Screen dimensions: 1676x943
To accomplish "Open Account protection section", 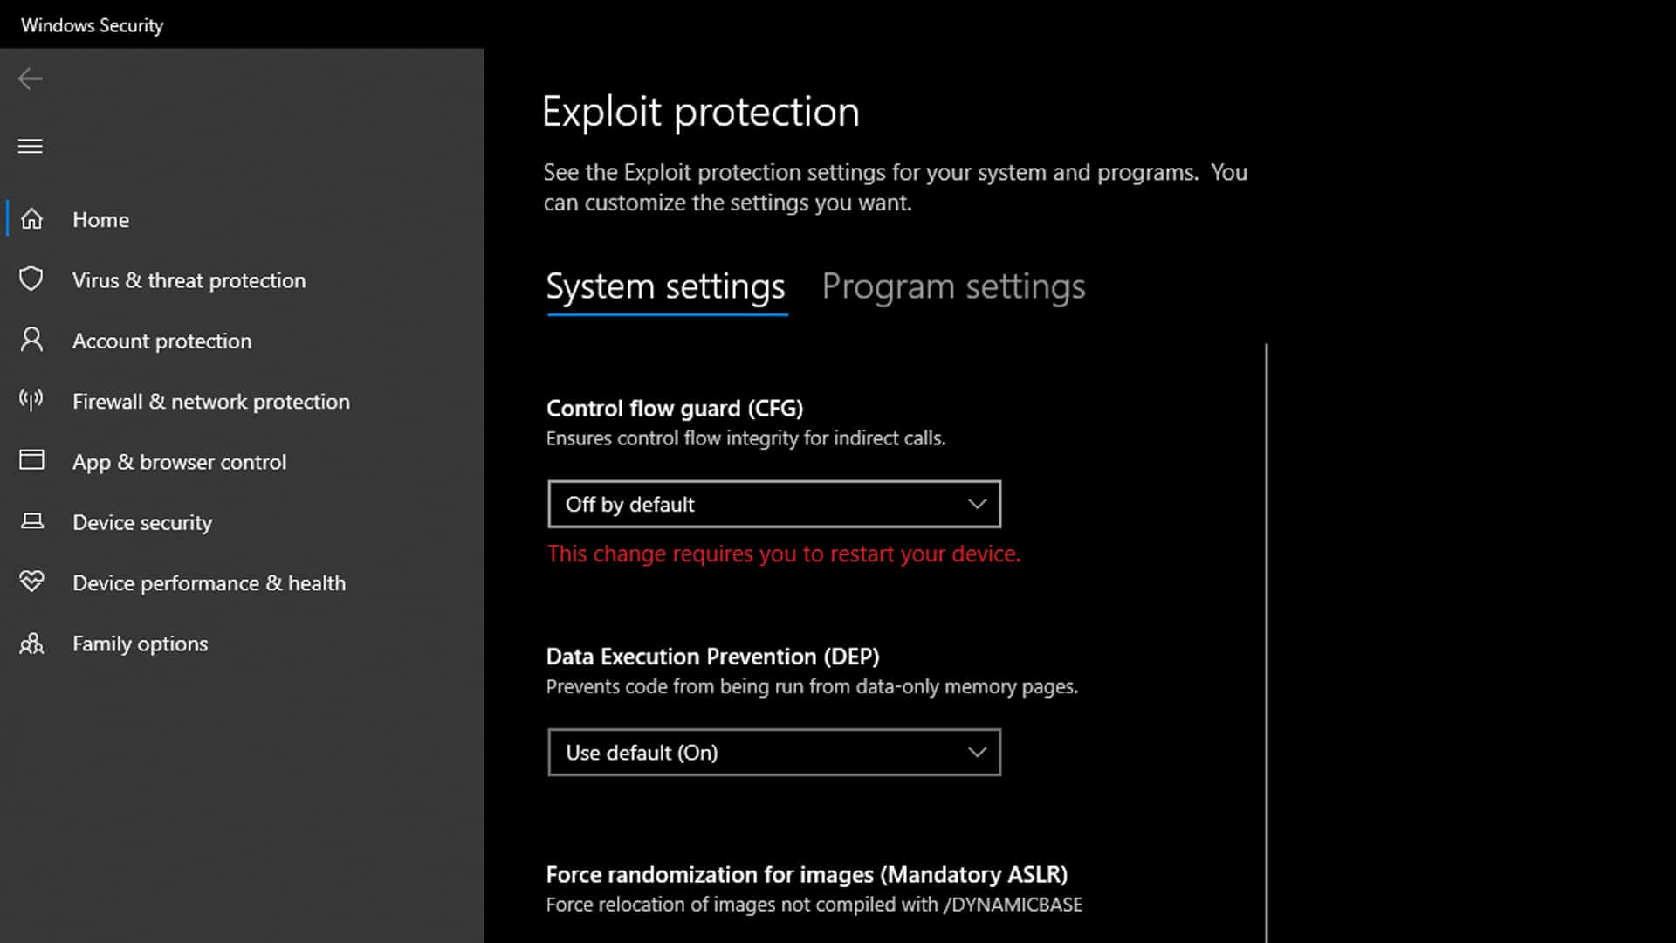I will tap(161, 341).
